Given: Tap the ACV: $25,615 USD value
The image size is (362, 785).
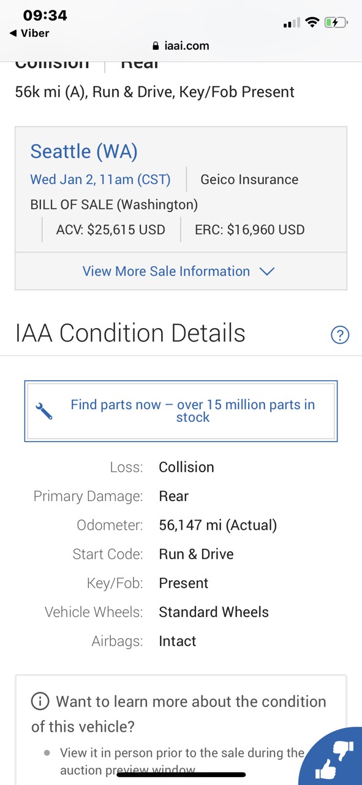Looking at the screenshot, I should click(111, 230).
